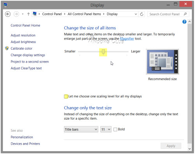This screenshot has height=154, width=195.
Task: Click the Back navigation arrow
Action: coord(8,14)
